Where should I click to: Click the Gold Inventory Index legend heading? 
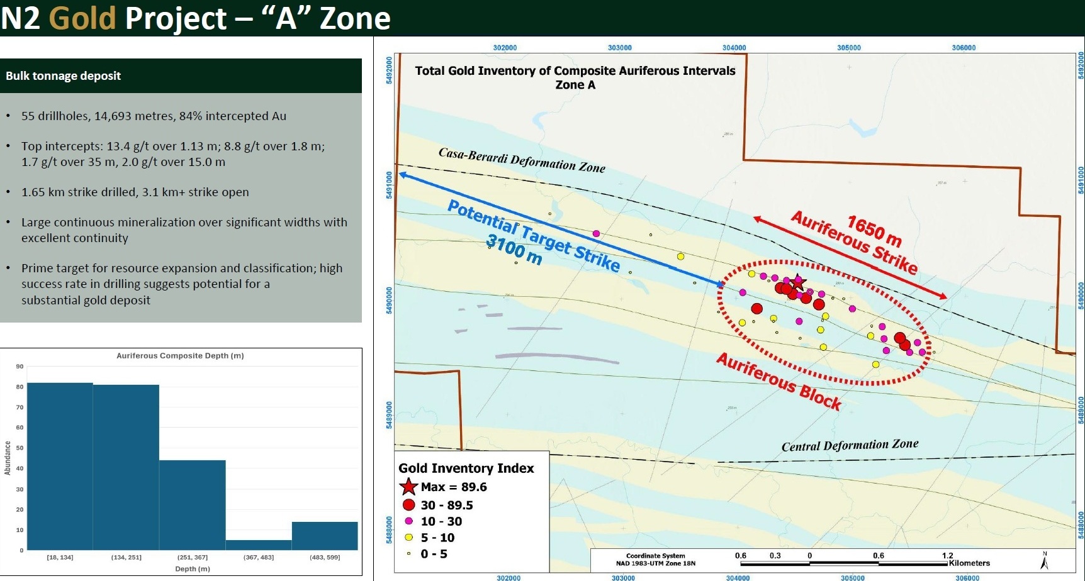click(466, 468)
